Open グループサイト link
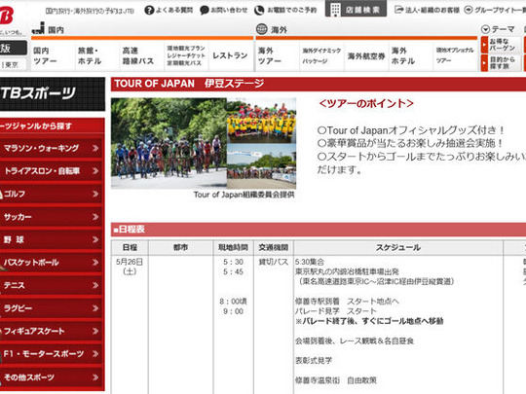Viewport: 526px width, 394px height. (x=500, y=11)
